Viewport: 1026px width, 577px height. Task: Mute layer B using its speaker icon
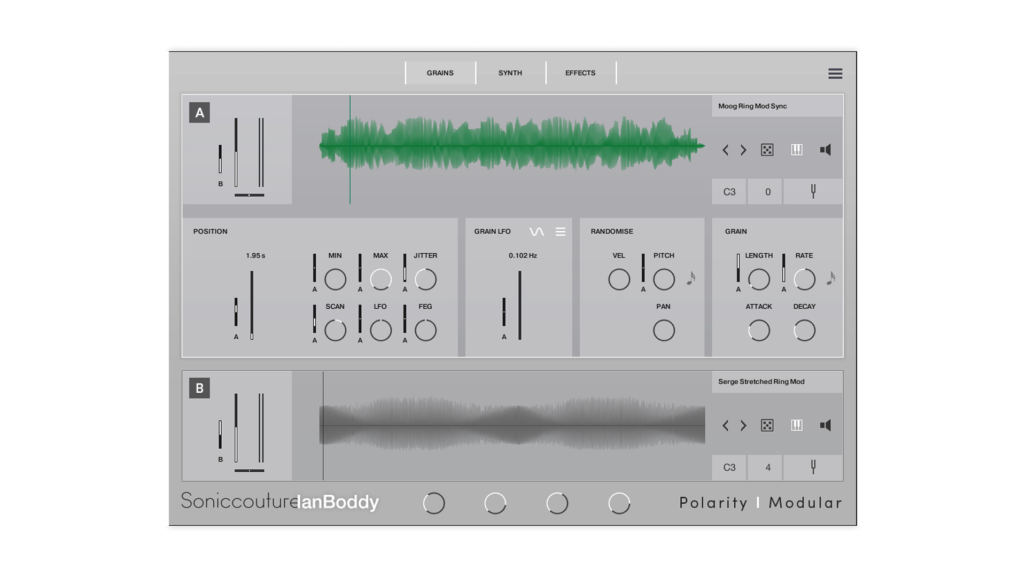click(825, 426)
